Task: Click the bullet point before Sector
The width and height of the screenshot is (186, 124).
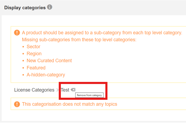Action: (23, 46)
